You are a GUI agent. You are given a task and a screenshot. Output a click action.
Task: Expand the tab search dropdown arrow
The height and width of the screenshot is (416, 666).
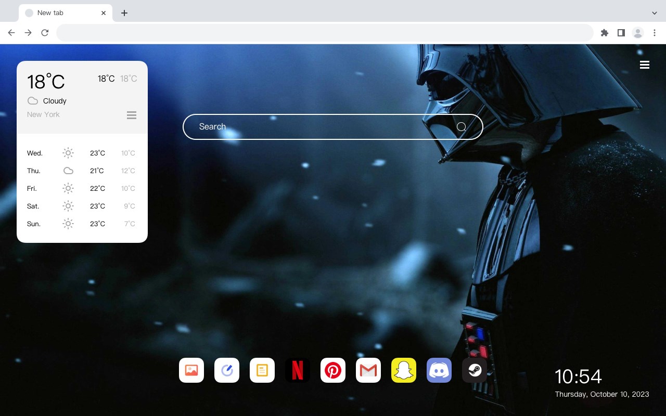coord(655,13)
